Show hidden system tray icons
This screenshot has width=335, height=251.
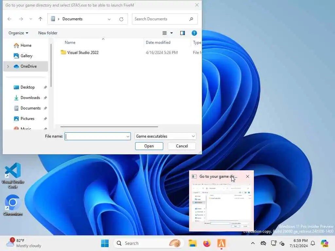253,243
